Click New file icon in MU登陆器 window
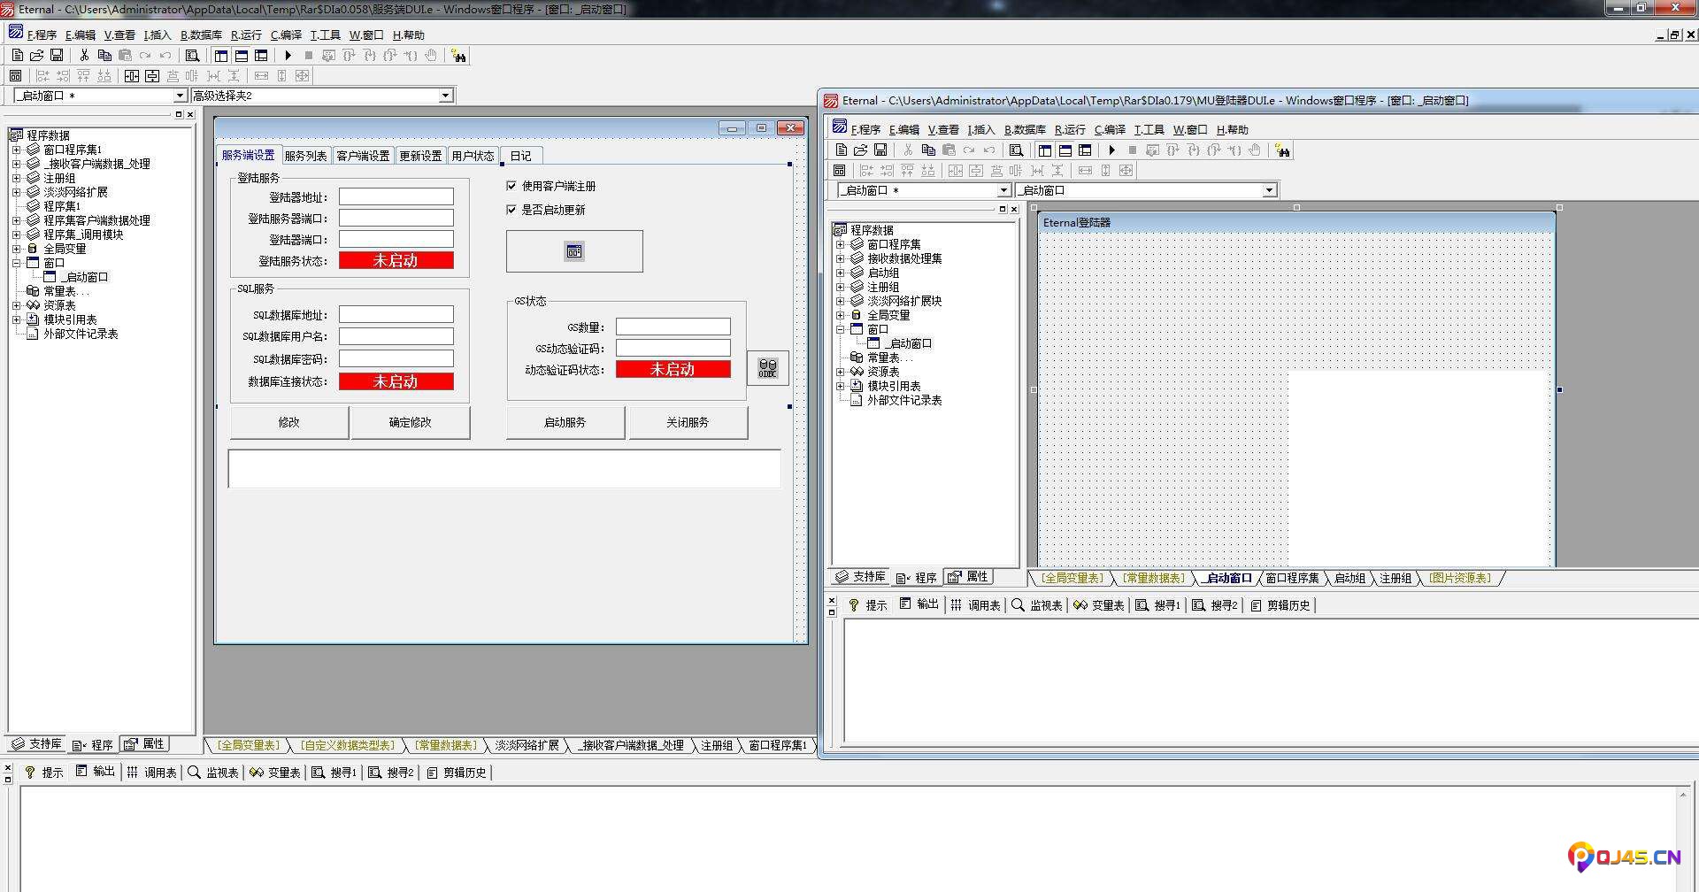This screenshot has height=892, width=1699. (x=841, y=150)
